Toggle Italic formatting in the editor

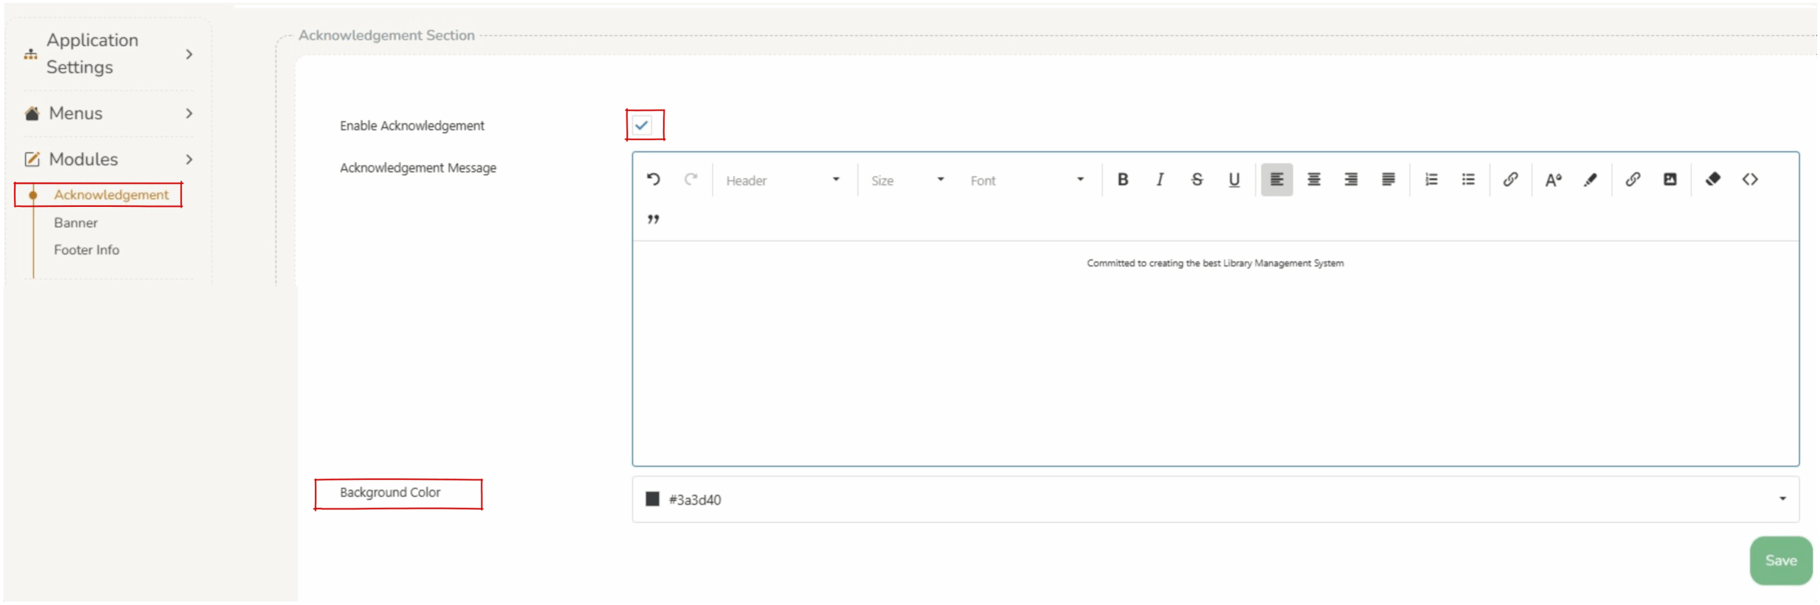(x=1160, y=180)
